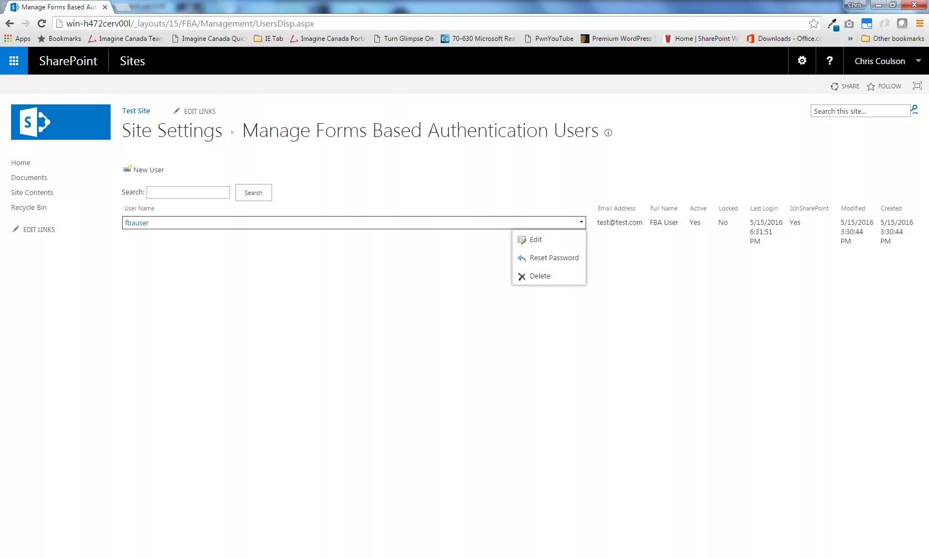The image size is (929, 558).
Task: Go back with the browser back arrow
Action: (9, 23)
